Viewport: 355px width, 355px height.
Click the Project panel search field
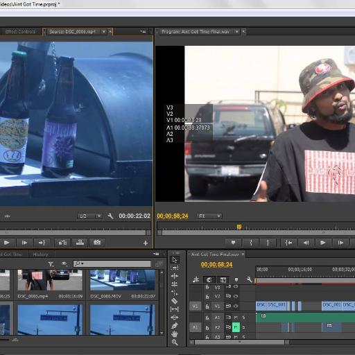(x=112, y=263)
